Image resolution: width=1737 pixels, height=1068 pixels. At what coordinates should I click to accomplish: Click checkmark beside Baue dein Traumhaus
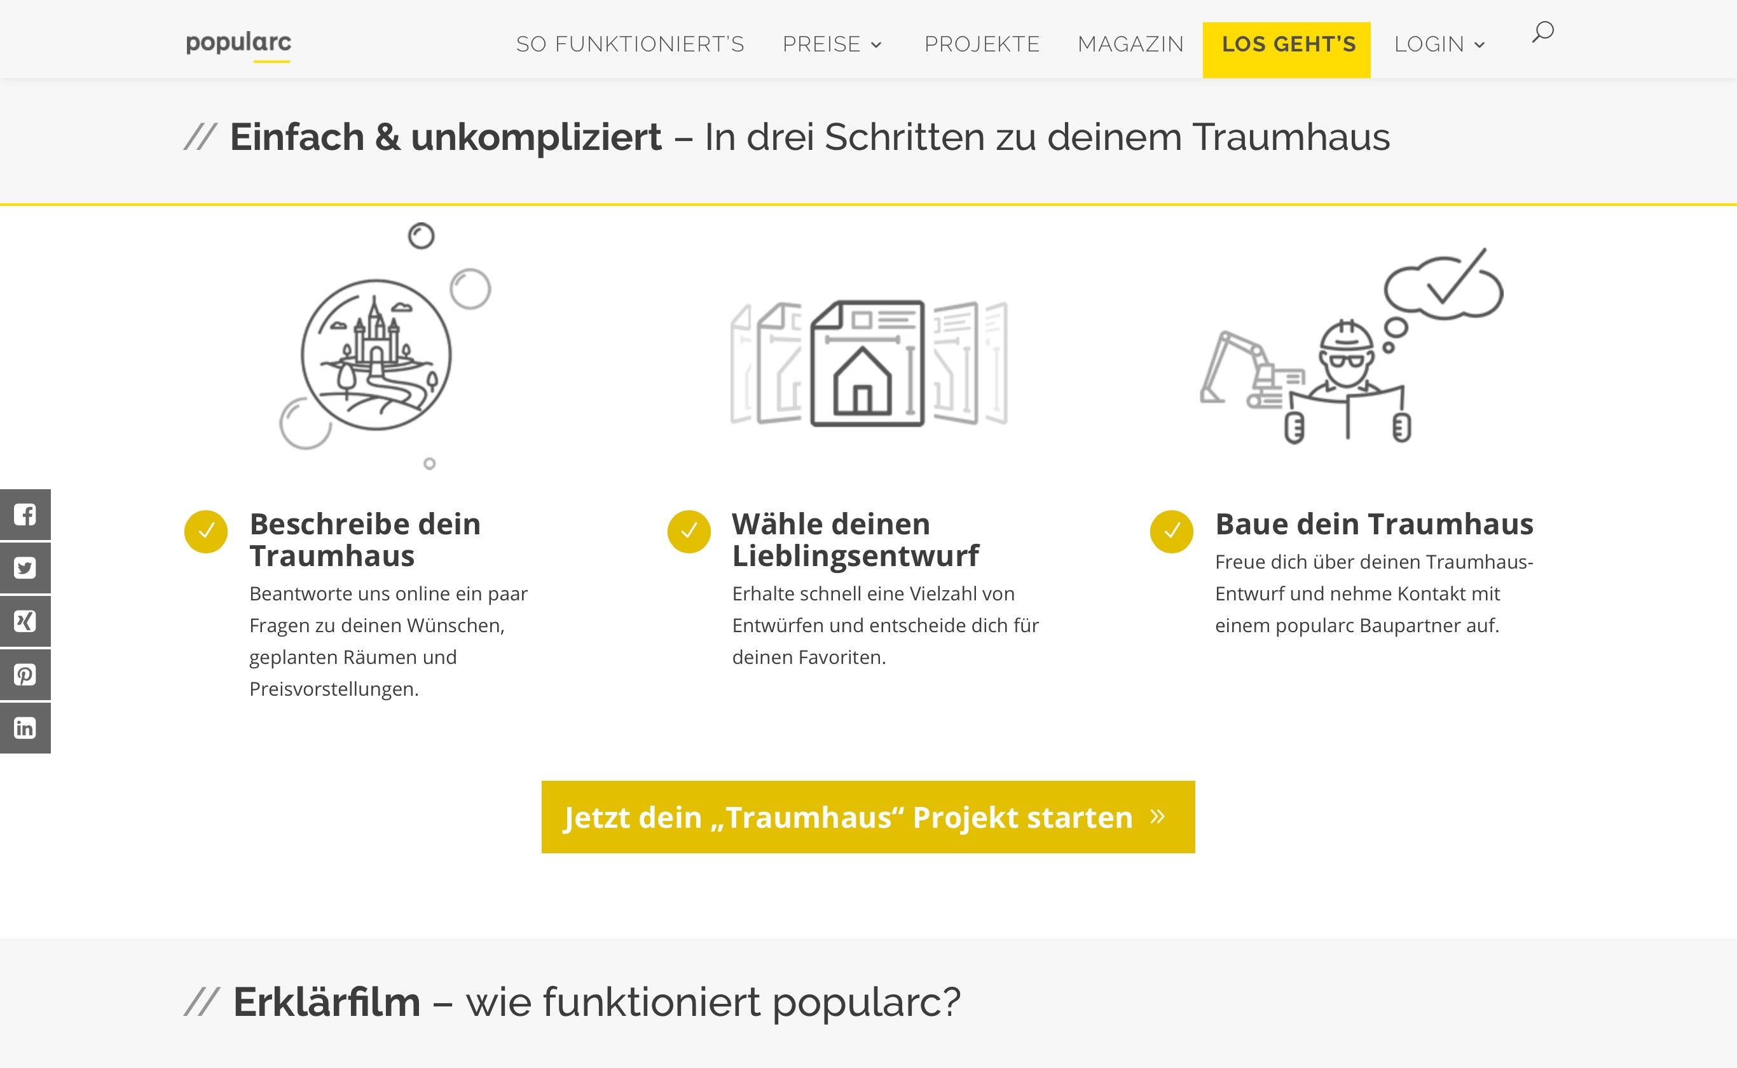point(1171,531)
